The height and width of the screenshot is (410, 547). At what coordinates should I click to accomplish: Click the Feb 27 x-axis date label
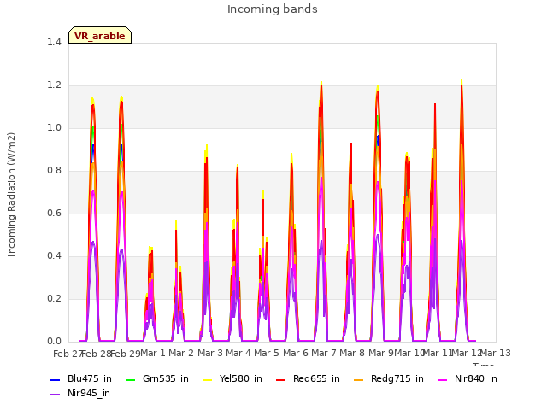tap(68, 354)
